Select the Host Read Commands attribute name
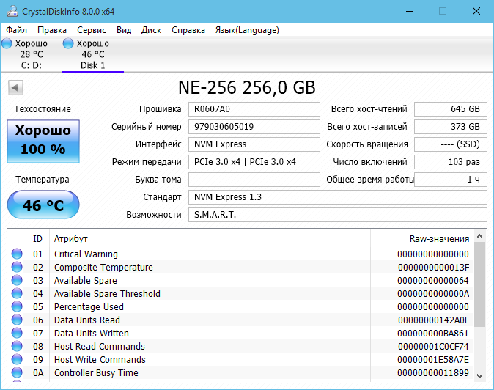The width and height of the screenshot is (494, 390). click(100, 347)
